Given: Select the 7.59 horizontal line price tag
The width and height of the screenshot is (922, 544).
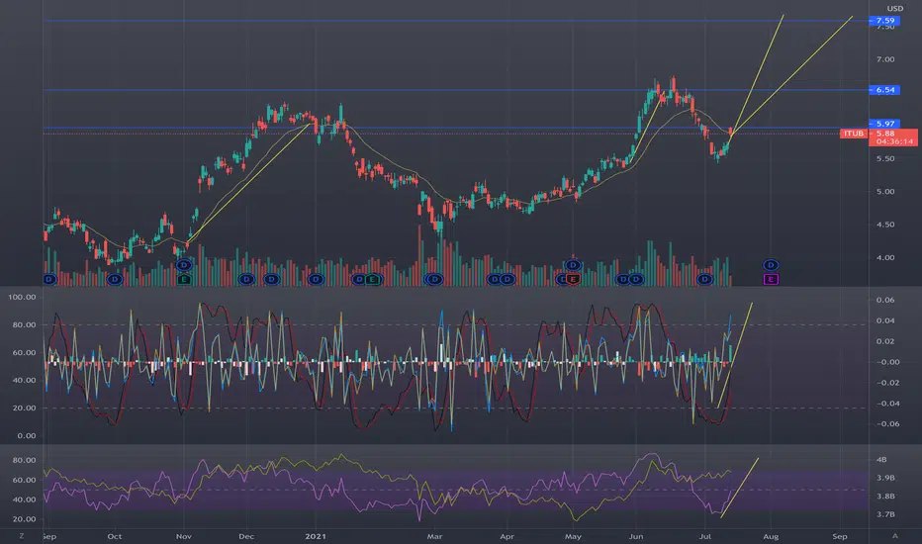Looking at the screenshot, I should pos(885,21).
